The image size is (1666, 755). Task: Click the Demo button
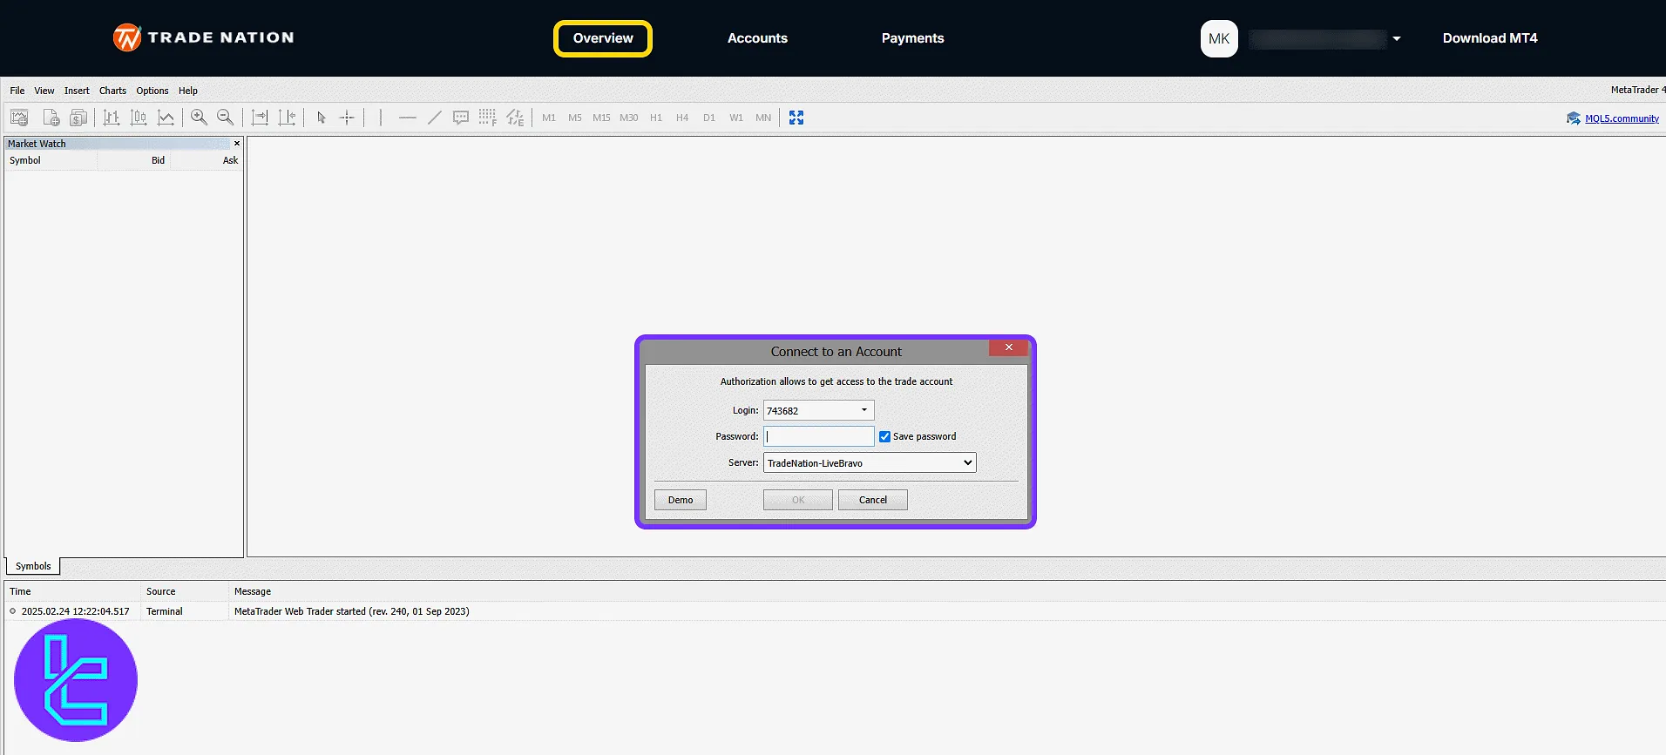pyautogui.click(x=681, y=500)
